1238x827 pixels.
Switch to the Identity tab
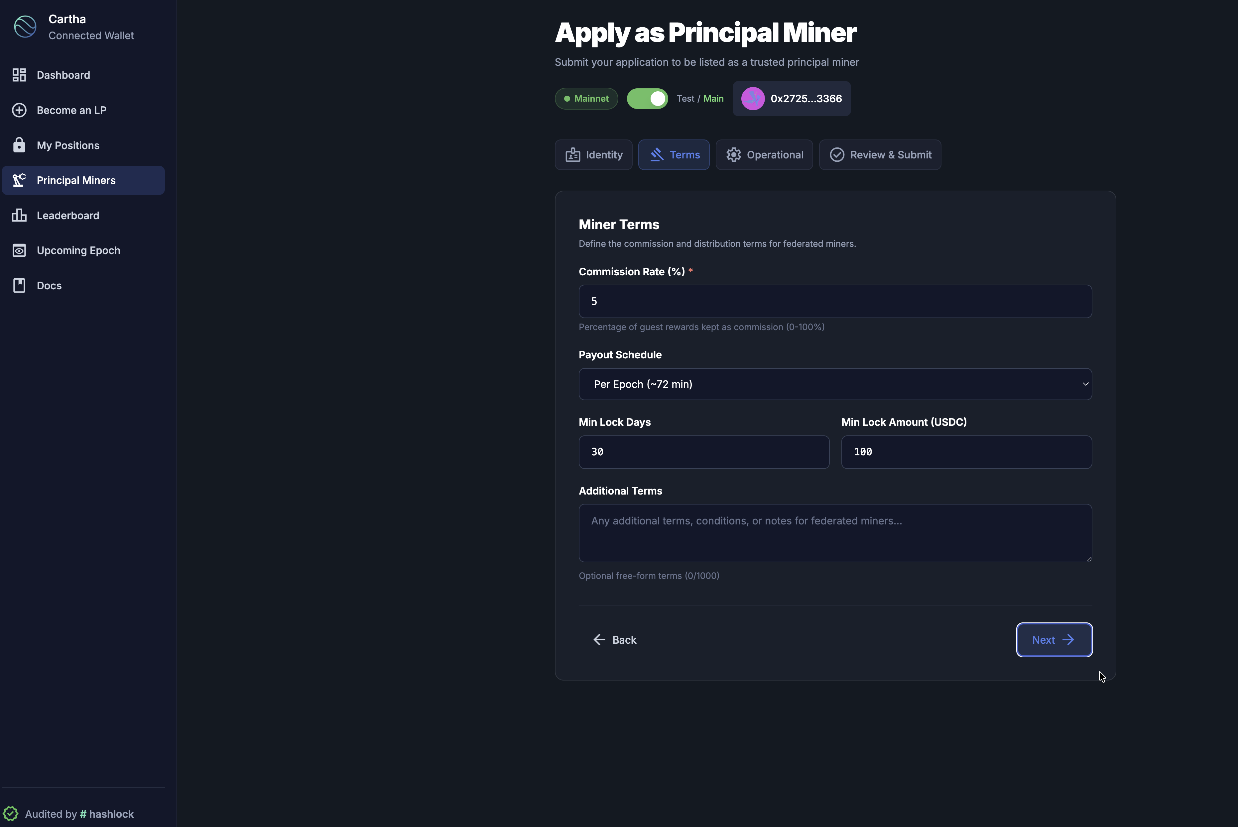593,154
